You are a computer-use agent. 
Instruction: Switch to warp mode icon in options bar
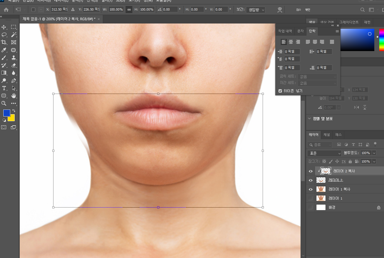(x=280, y=10)
